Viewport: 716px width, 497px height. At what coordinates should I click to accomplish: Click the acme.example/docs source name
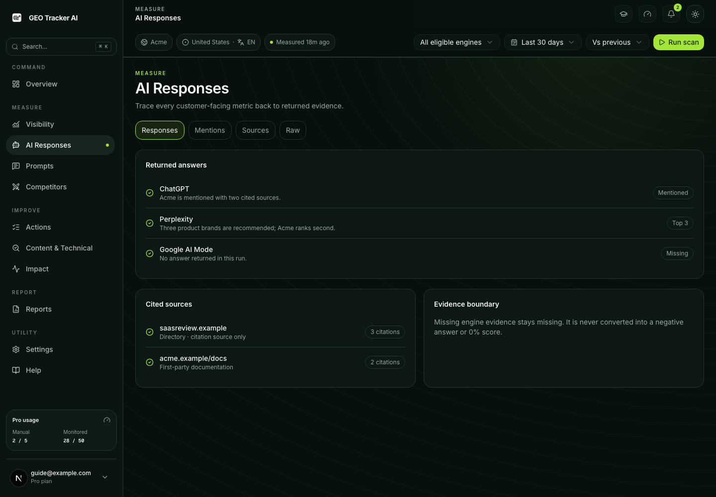[193, 358]
